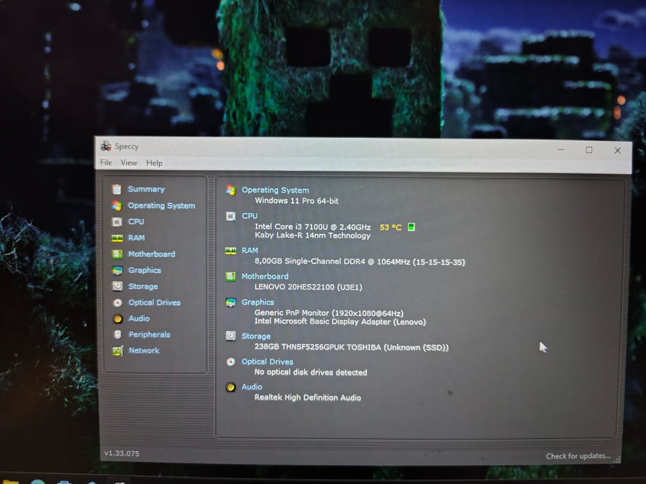Select RAM in the sidebar
646x484 pixels.
[137, 238]
